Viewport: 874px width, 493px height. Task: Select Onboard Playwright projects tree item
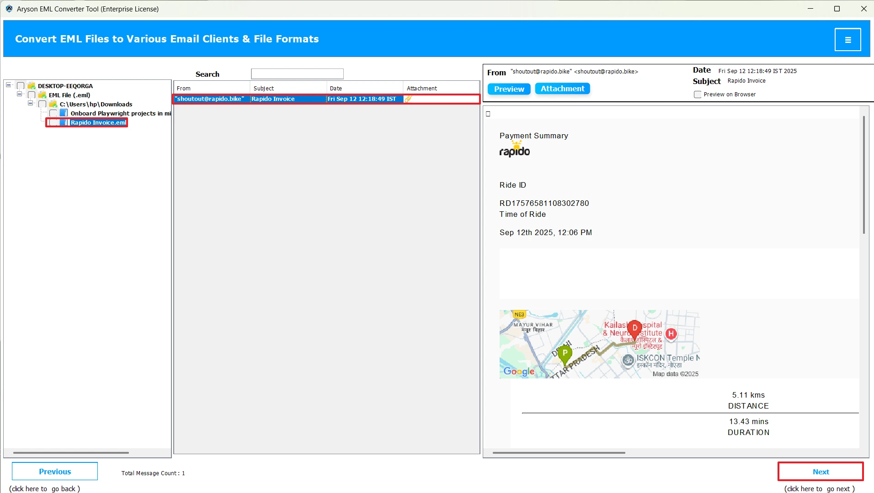tap(121, 113)
